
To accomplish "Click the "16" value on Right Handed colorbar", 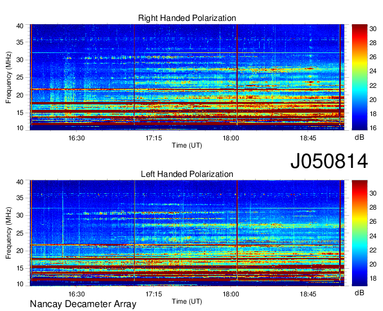I will 373,128.
